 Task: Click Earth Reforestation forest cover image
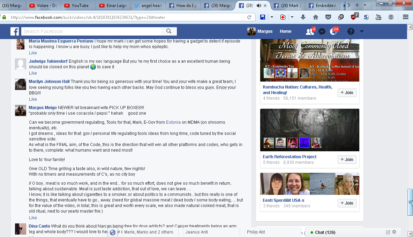point(309,130)
